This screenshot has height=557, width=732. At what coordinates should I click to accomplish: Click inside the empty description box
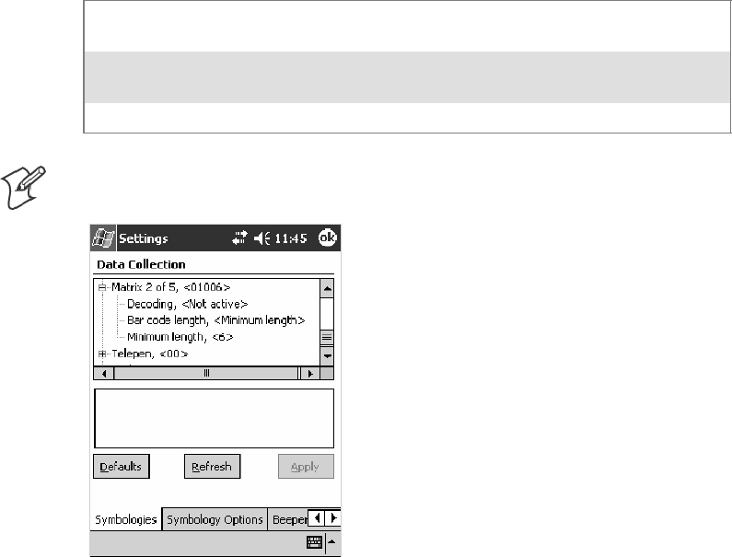[215, 418]
